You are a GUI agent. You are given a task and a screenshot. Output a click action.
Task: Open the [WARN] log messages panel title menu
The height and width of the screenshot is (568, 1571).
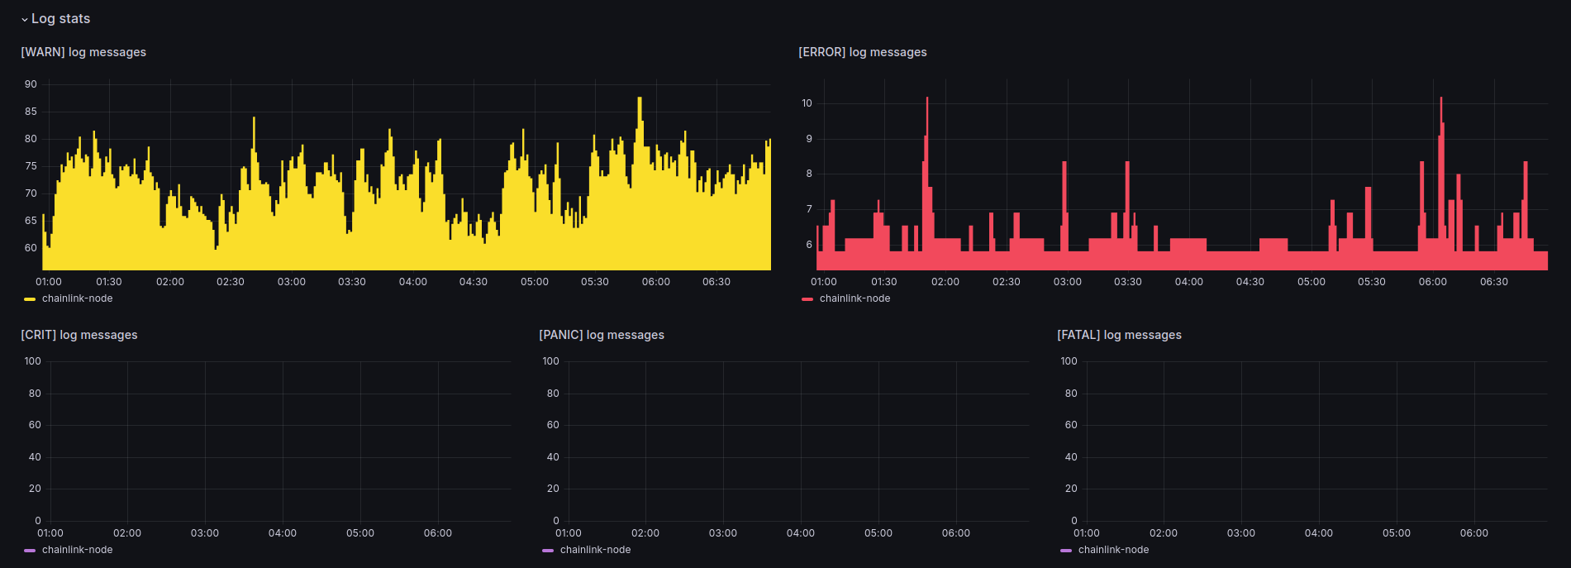pyautogui.click(x=83, y=52)
